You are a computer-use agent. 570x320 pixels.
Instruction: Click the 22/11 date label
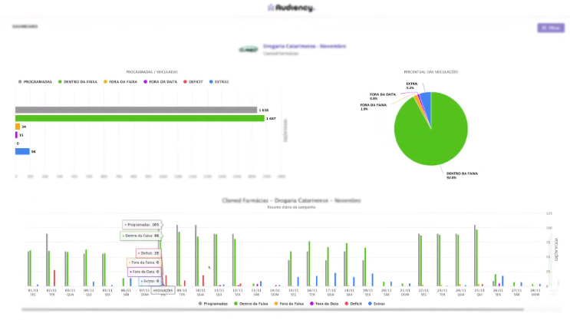point(423,292)
